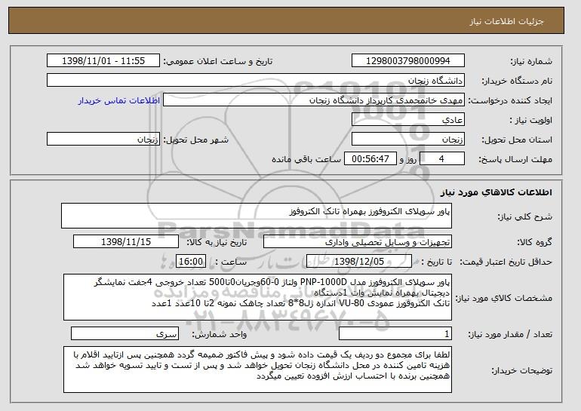Click the label واحد شمارش

tap(219, 335)
